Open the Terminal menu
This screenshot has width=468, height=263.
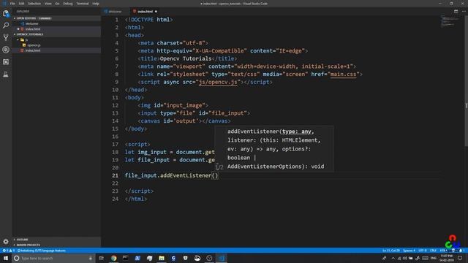point(83,4)
